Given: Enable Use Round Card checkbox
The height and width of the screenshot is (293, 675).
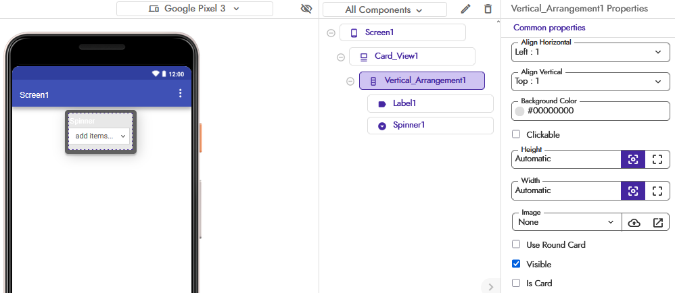Looking at the screenshot, I should click(517, 244).
